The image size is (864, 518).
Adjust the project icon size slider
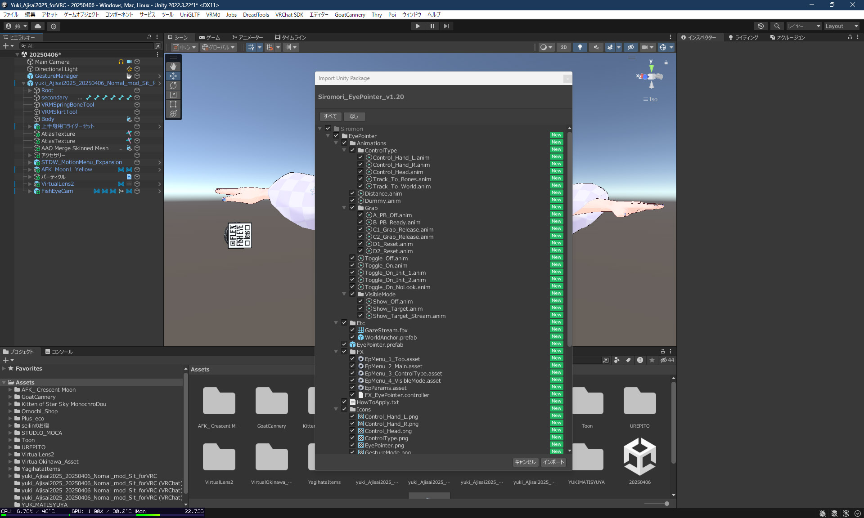point(666,504)
